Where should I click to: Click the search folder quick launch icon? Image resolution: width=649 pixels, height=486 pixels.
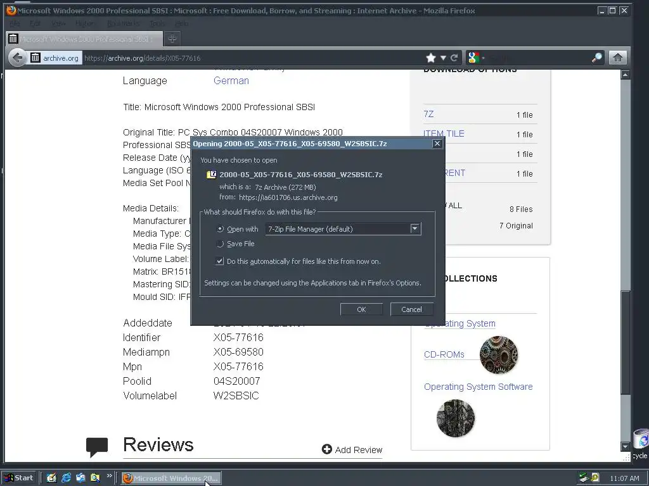pos(95,478)
